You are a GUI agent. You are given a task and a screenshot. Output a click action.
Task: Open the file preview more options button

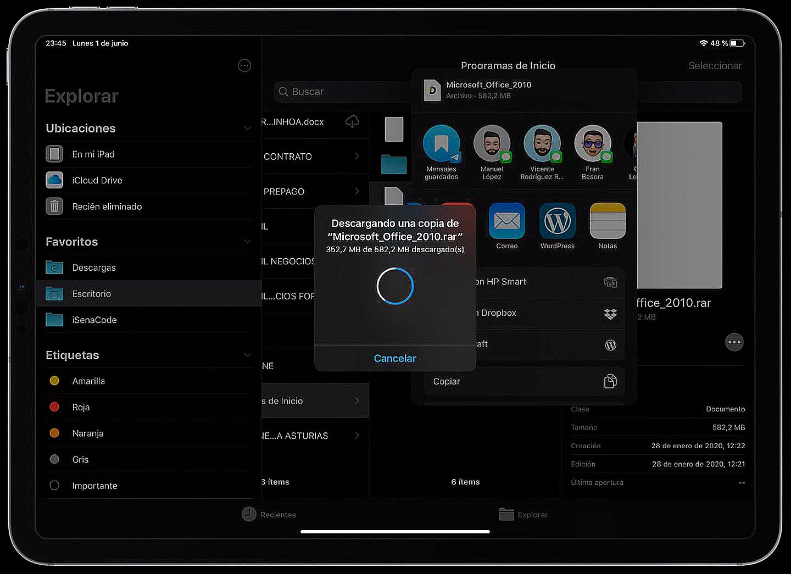point(734,342)
